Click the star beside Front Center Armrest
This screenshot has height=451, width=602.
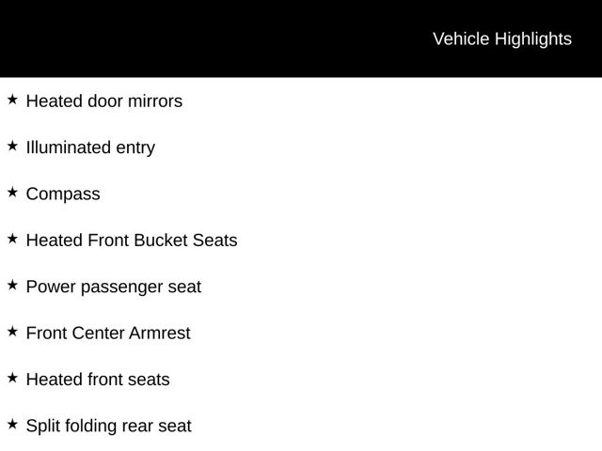12,332
